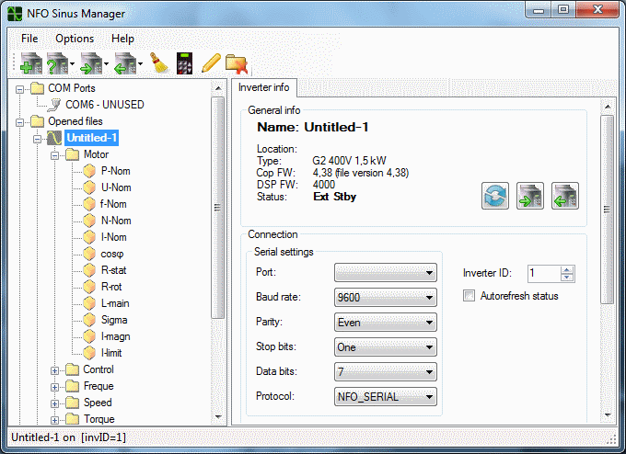Select Untitled-1 file in tree
The height and width of the screenshot is (454, 626).
pyautogui.click(x=92, y=138)
